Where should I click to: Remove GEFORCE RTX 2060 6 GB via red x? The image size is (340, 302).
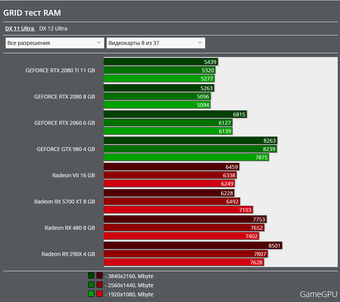pyautogui.click(x=98, y=123)
